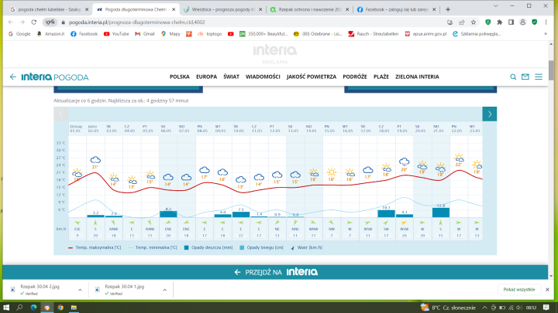
Task: Open the Chrome three-dot menu
Action: coord(549,23)
